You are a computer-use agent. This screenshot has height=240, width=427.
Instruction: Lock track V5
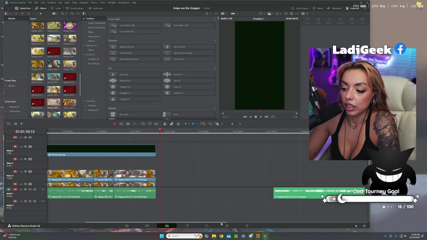[20, 146]
